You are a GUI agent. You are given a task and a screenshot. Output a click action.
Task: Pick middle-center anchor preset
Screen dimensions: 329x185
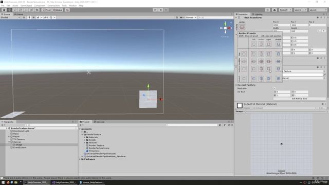point(261,61)
